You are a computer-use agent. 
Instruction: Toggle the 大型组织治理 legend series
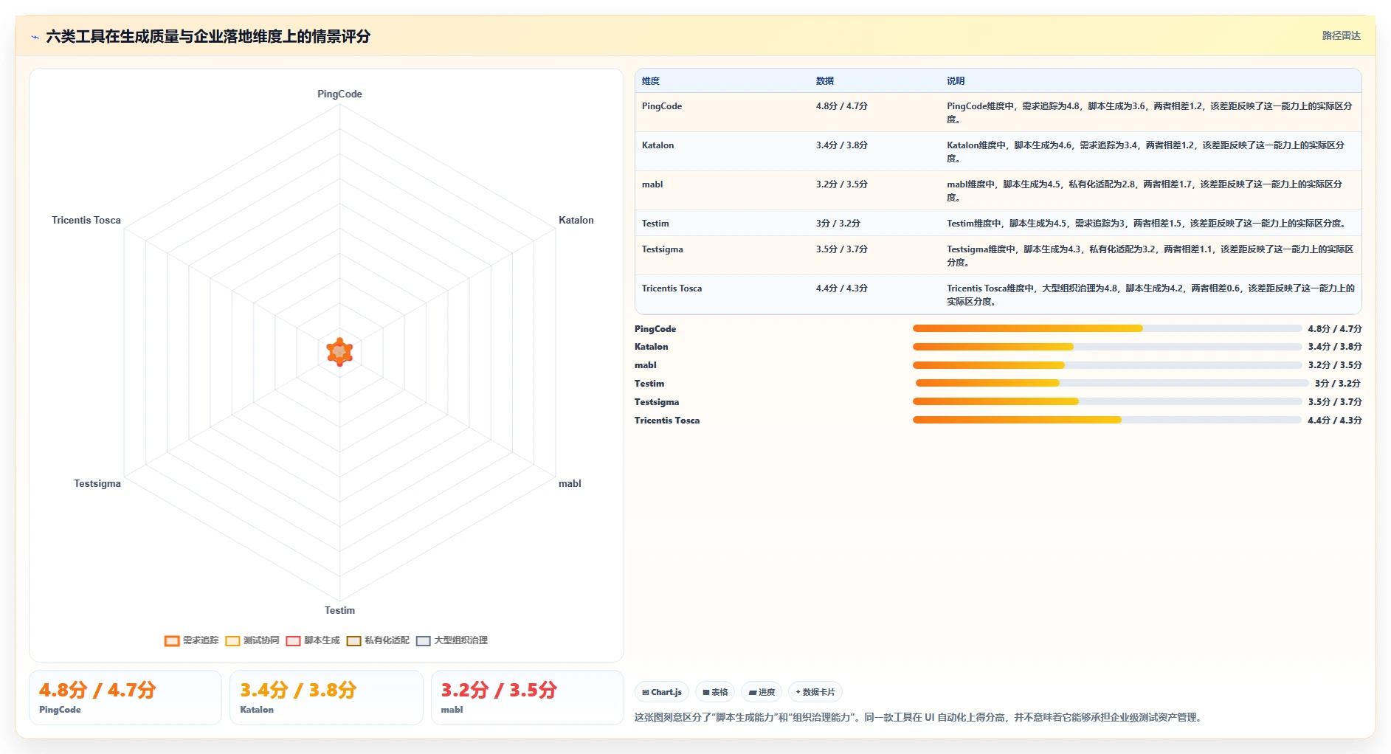coord(452,640)
